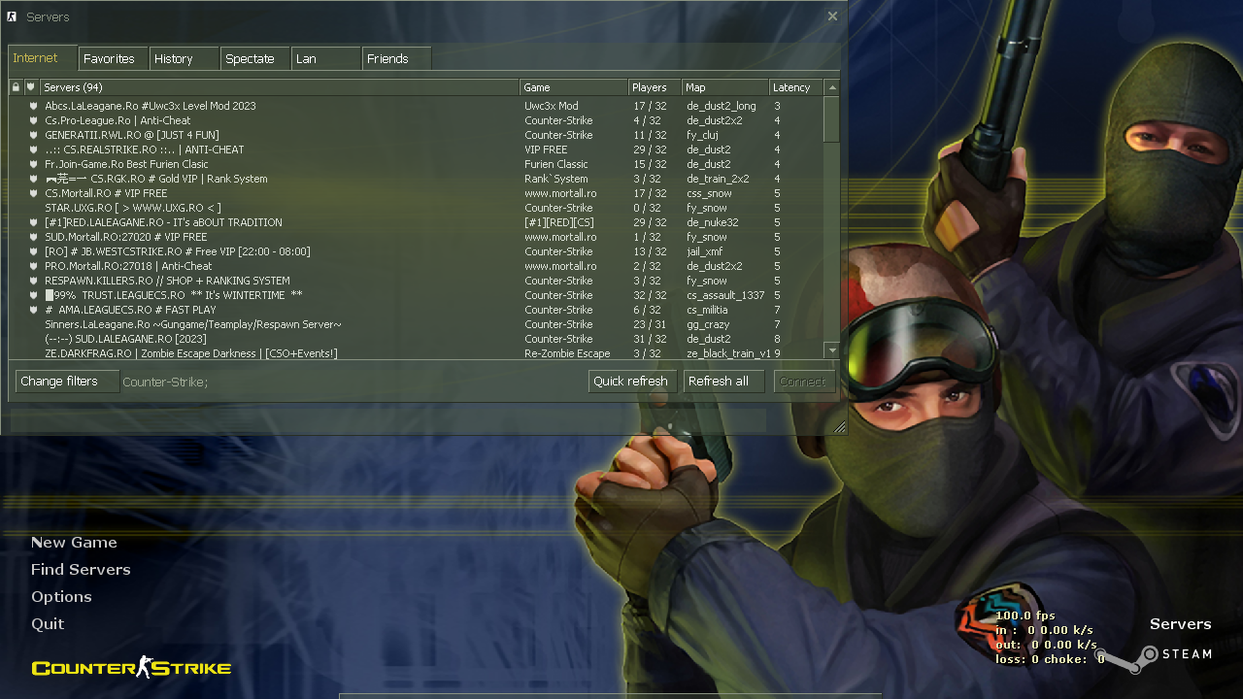The width and height of the screenshot is (1243, 699).
Task: Switch to the Favorites tab
Action: coord(113,58)
